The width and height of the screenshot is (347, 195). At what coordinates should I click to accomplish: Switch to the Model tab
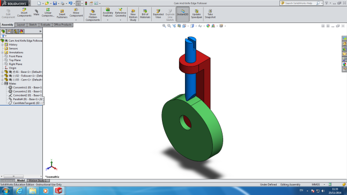click(21, 181)
